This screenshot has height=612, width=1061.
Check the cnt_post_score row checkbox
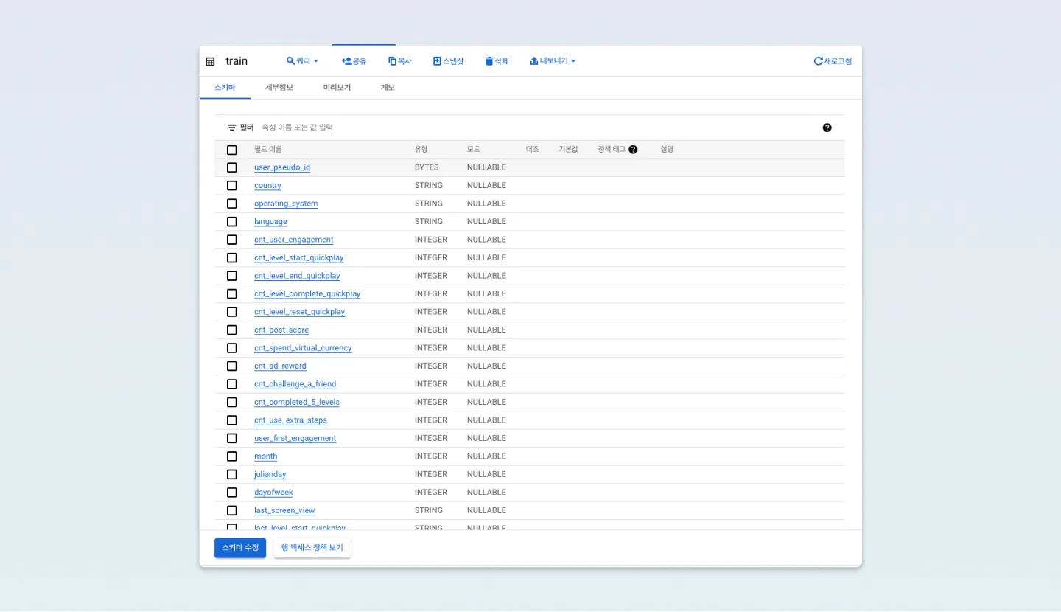[x=232, y=330]
